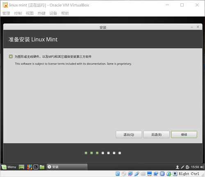Click the VirtualBox app icon in title bar
Viewport: 205px width, 177px height.
coord(5,5)
